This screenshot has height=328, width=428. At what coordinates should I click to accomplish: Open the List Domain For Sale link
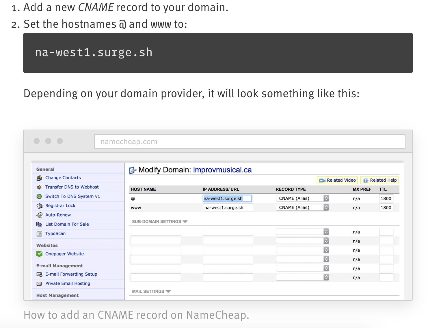(x=67, y=224)
